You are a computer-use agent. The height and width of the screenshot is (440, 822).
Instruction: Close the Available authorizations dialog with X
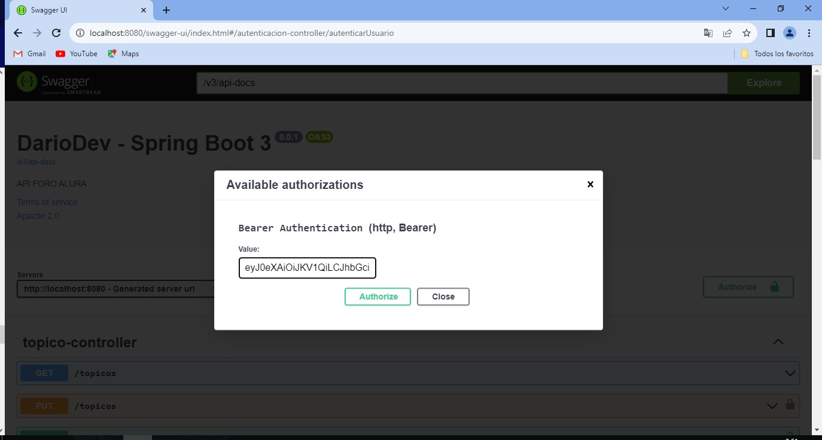click(590, 184)
